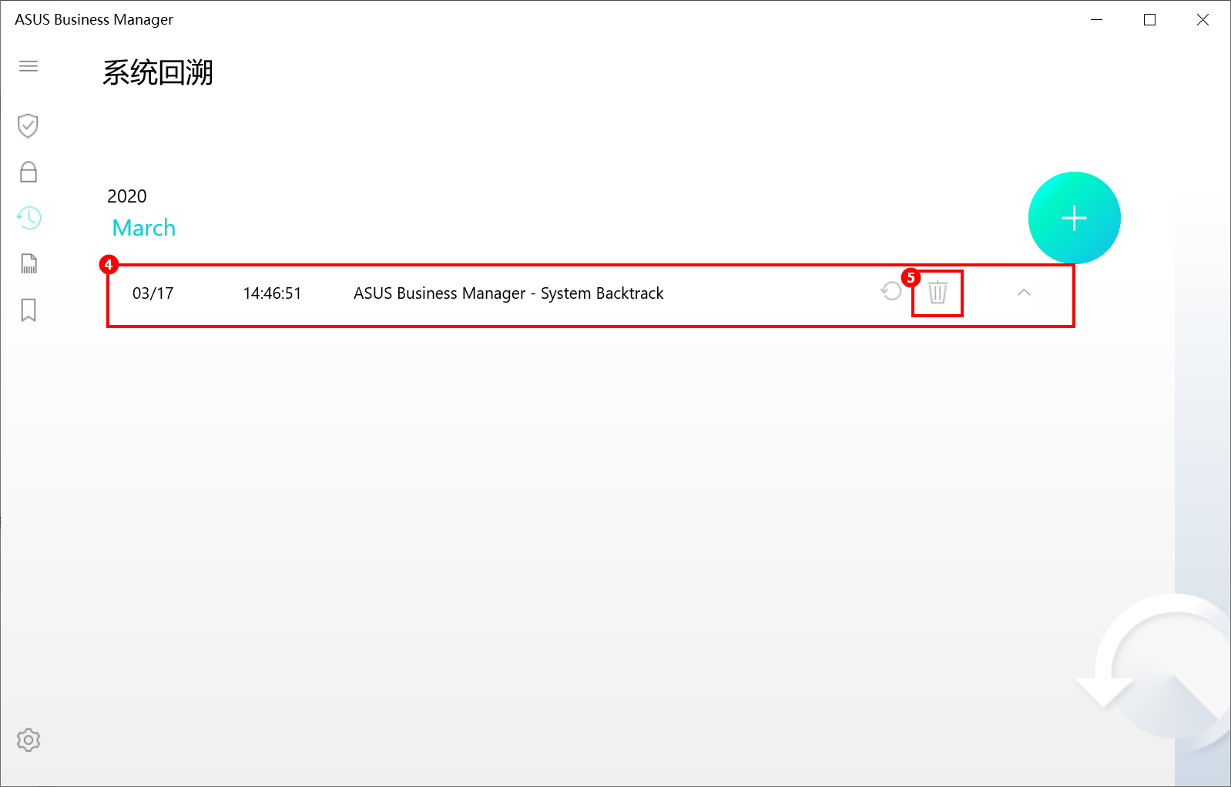The image size is (1231, 787).
Task: Close the ASUS Business Manager window
Action: point(1202,20)
